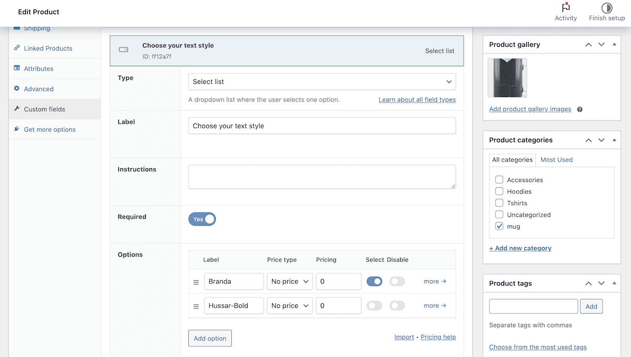Viewport: 631px width, 357px height.
Task: Open the Get more options tab
Action: click(x=55, y=130)
